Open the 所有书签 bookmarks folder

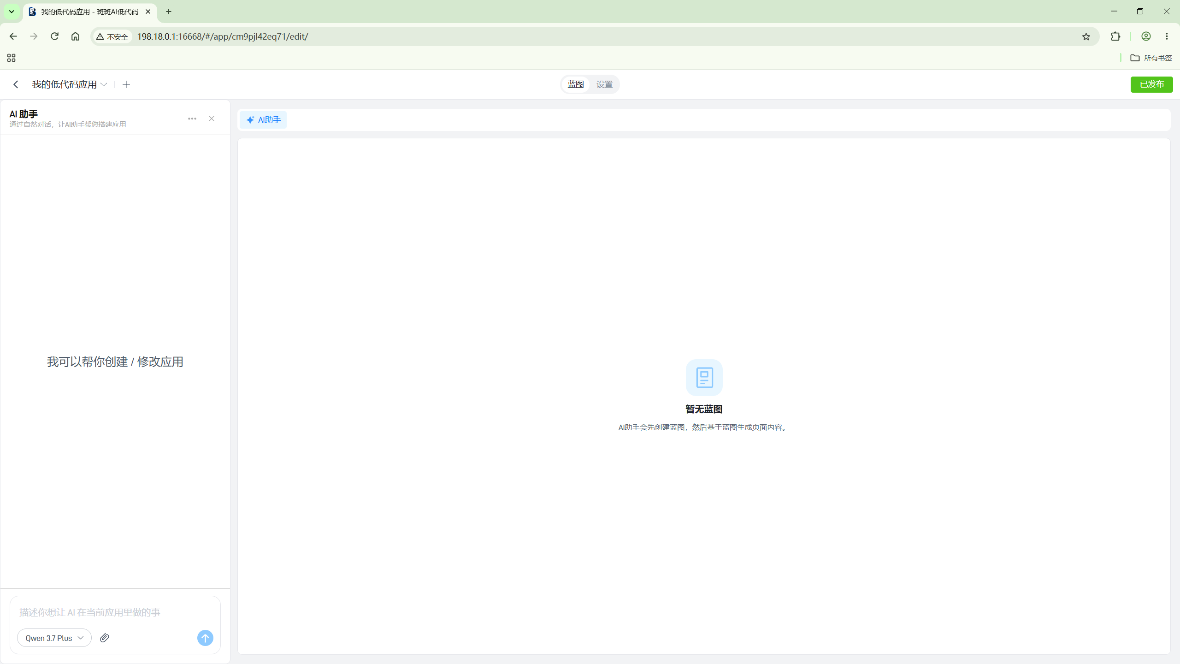click(1151, 58)
